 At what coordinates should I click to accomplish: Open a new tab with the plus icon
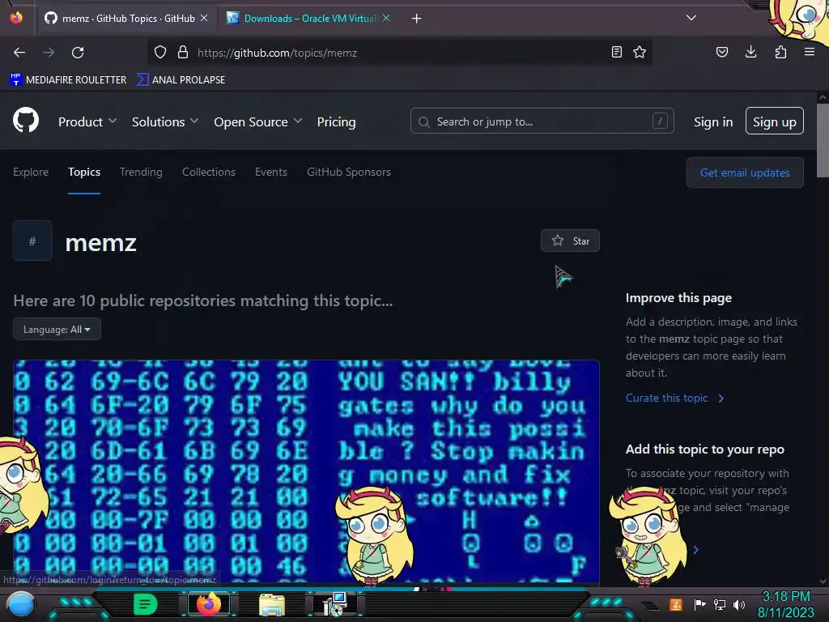[417, 19]
